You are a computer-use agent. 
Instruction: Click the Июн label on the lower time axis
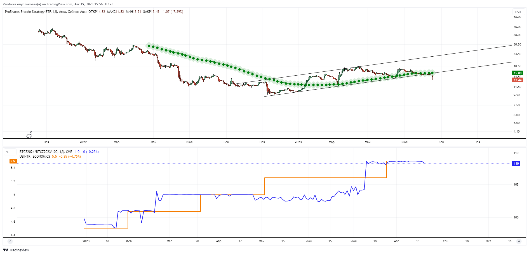tap(309, 241)
